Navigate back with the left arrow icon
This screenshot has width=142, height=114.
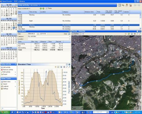135,5
